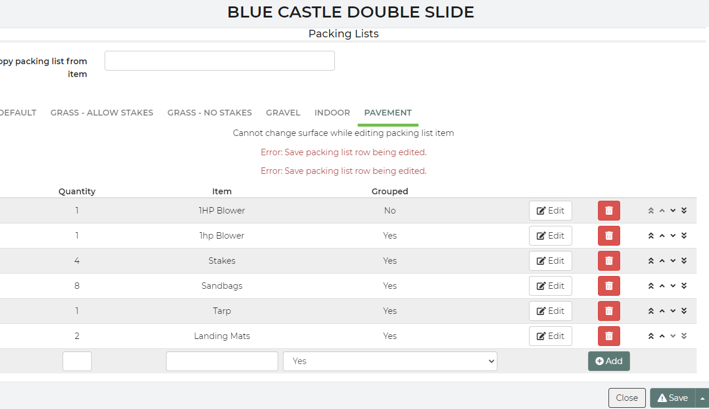Move Sandbags row down one position
Screen dimensions: 709x409
point(673,286)
